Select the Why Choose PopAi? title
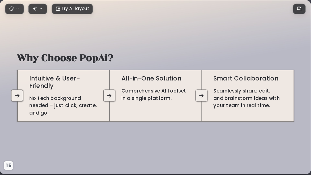311x175 pixels. (x=65, y=58)
